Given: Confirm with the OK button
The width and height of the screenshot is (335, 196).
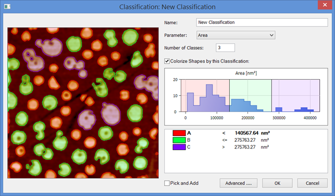Looking at the screenshot, I should 277,183.
